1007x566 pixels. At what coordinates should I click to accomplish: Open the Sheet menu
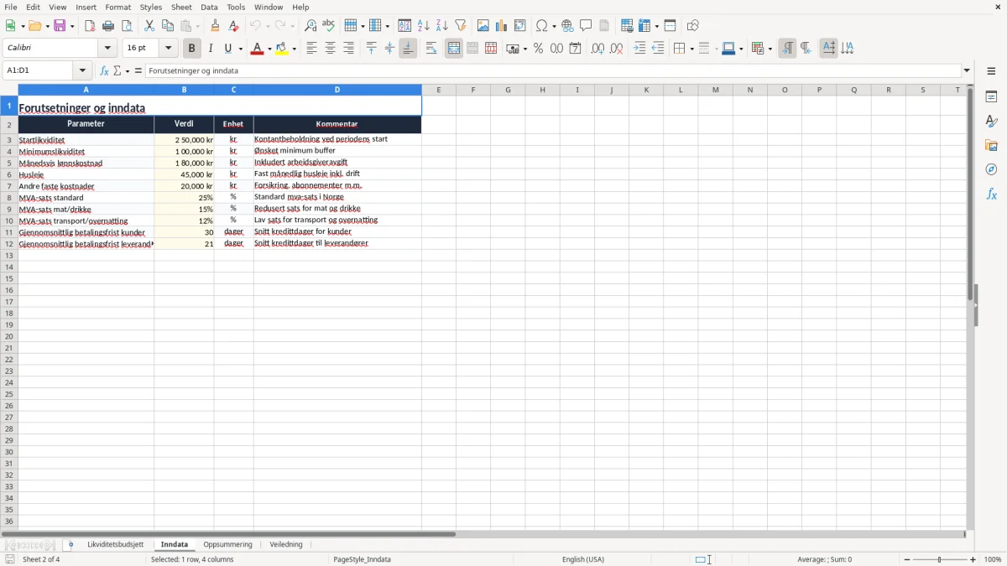(x=181, y=7)
